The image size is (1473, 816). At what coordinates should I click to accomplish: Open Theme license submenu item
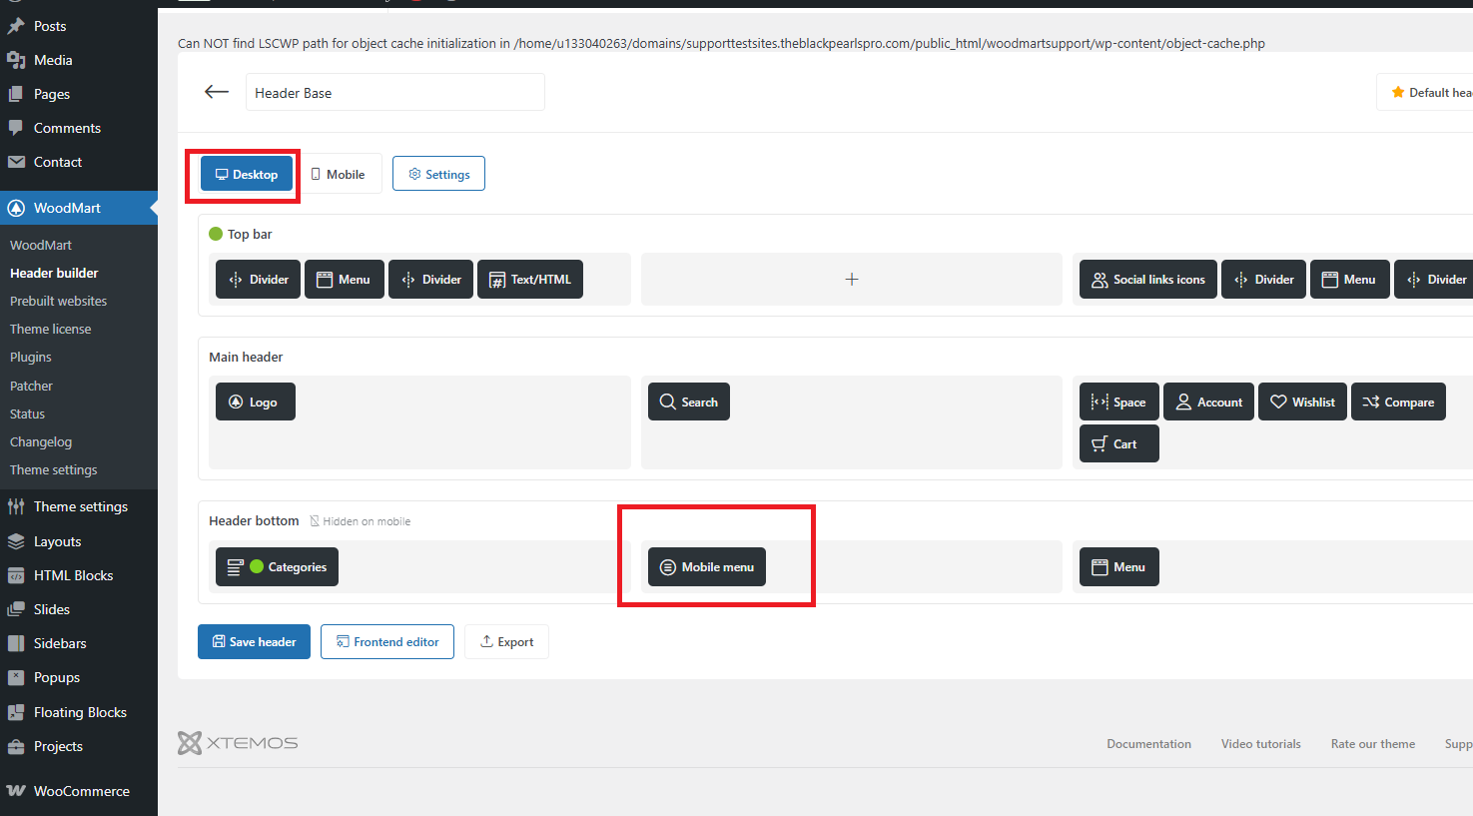50,329
